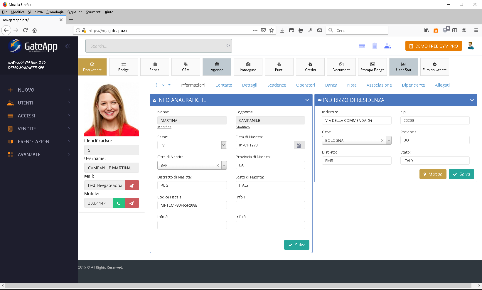Open the Badge toolbar button

pos(123,67)
